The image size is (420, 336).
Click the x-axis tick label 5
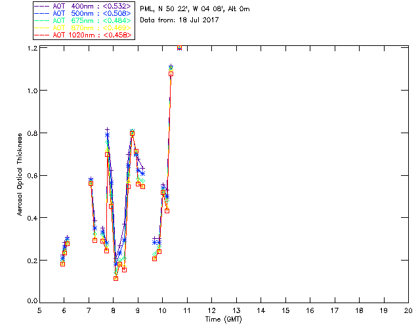[39, 310]
